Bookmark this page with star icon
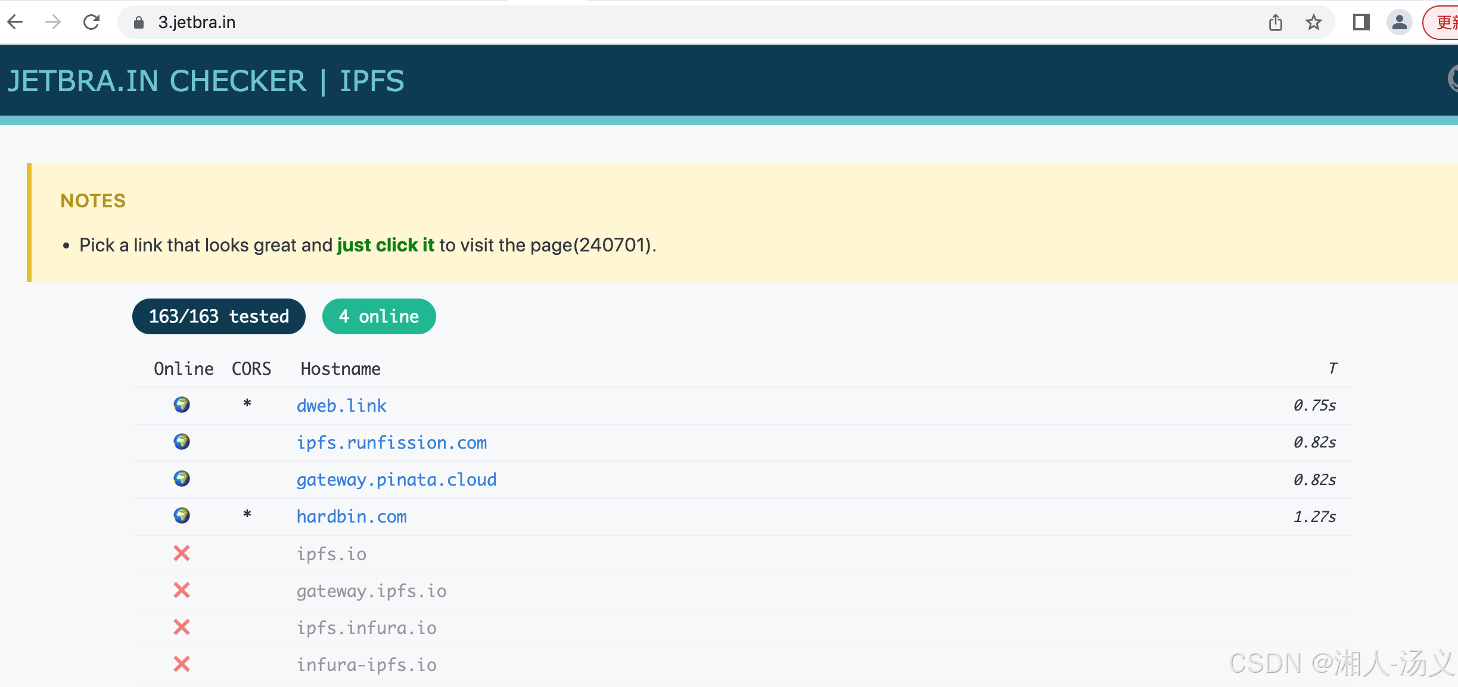 click(x=1313, y=23)
